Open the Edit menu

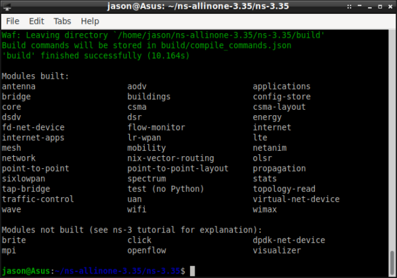pyautogui.click(x=36, y=21)
